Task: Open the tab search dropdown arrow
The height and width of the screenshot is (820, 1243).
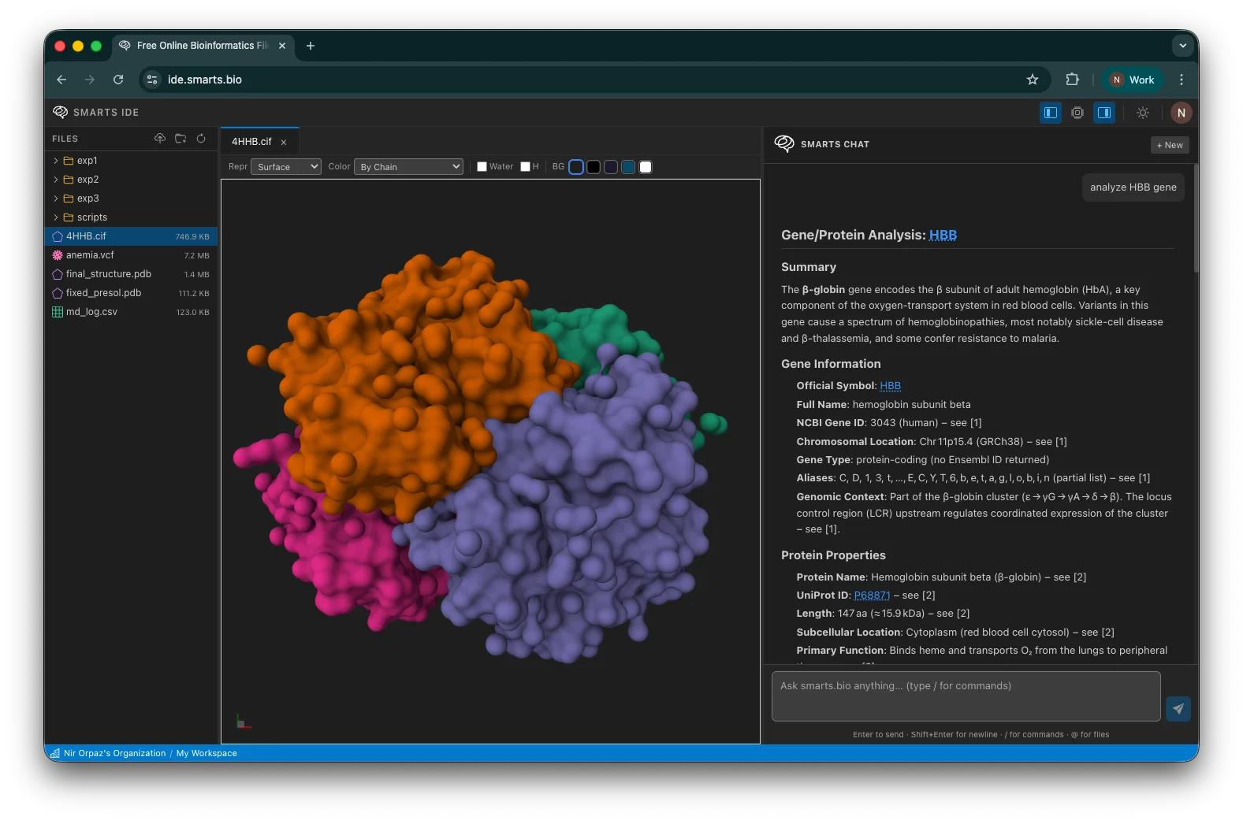Action: [x=1182, y=46]
